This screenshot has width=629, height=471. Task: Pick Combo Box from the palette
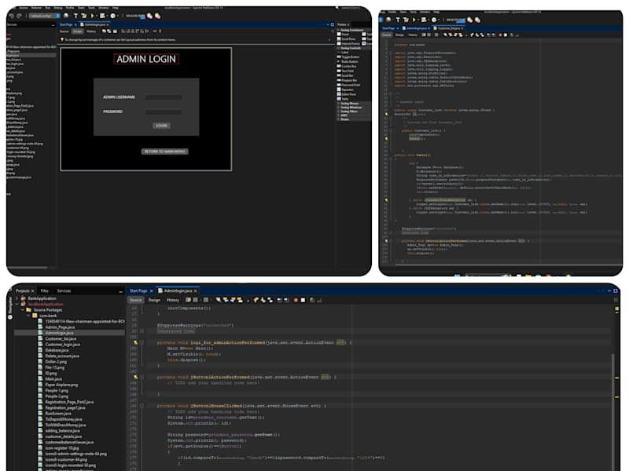click(347, 67)
